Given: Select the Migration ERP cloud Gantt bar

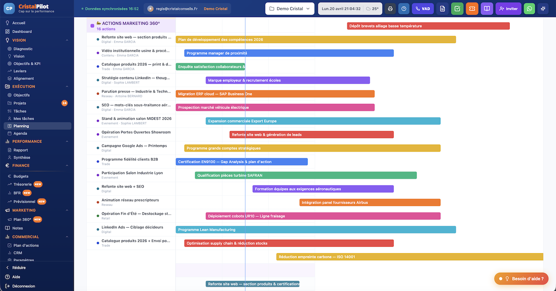Looking at the screenshot, I should (x=275, y=94).
